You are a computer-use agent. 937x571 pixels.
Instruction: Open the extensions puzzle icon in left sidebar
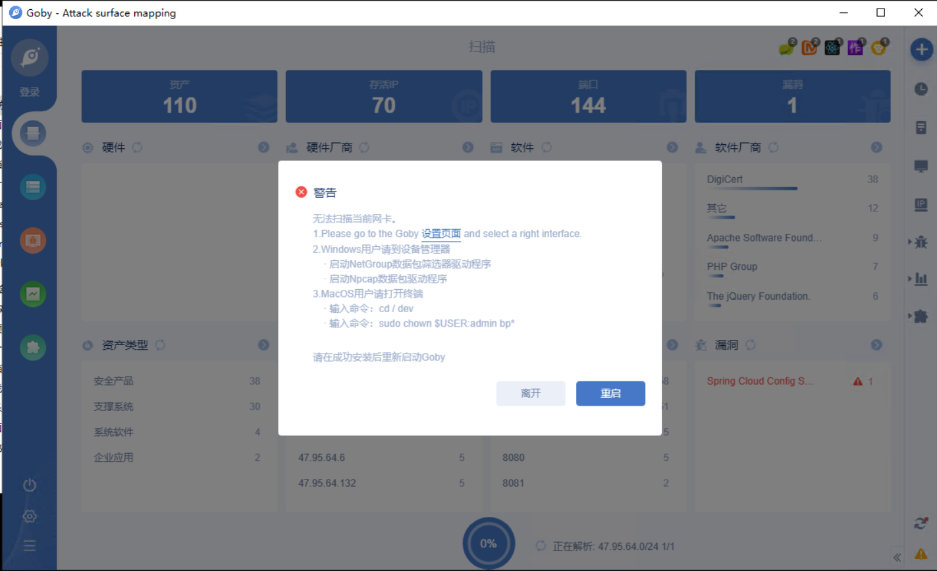33,347
